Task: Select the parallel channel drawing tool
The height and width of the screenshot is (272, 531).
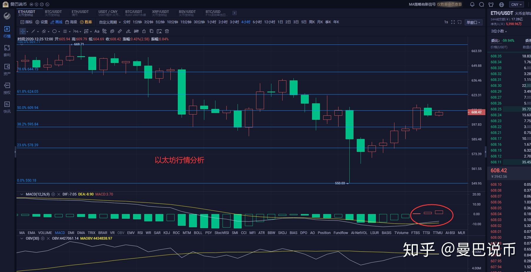Action: (x=44, y=31)
